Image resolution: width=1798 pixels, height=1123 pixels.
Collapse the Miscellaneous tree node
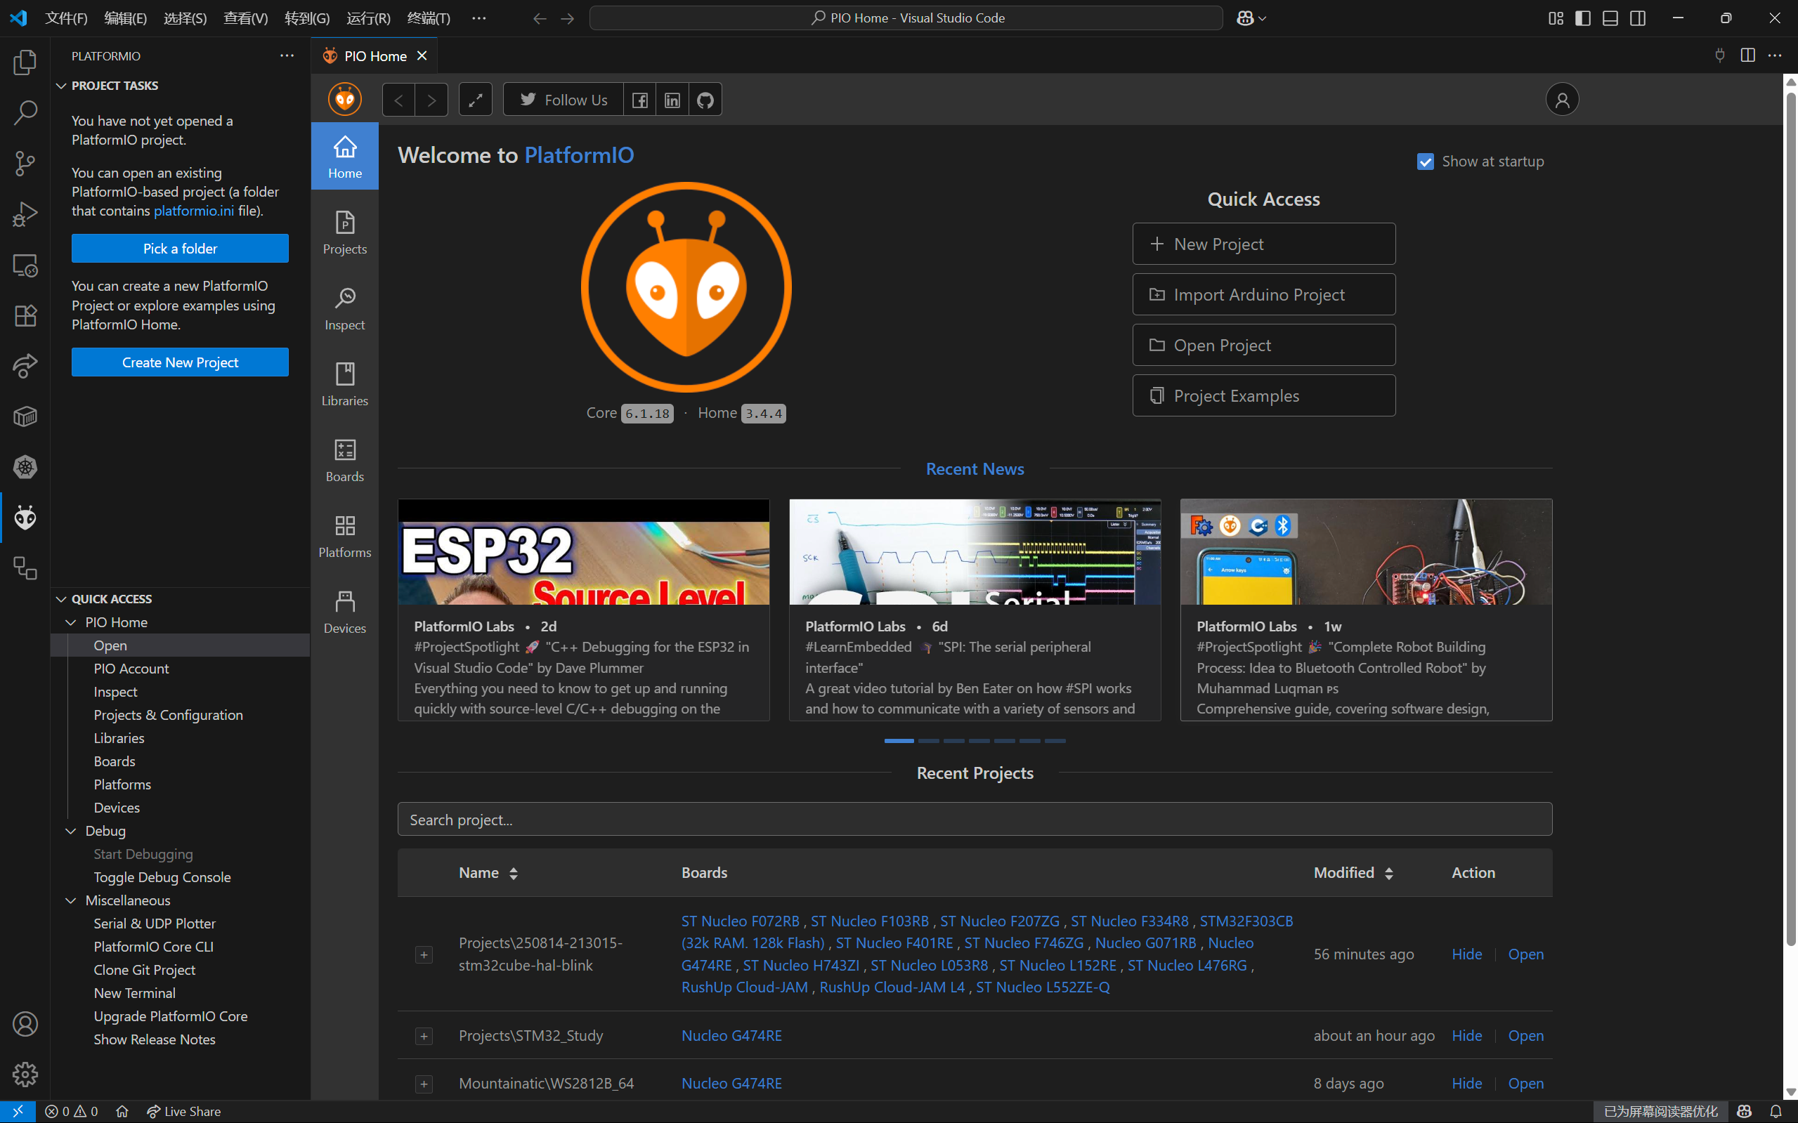(72, 900)
